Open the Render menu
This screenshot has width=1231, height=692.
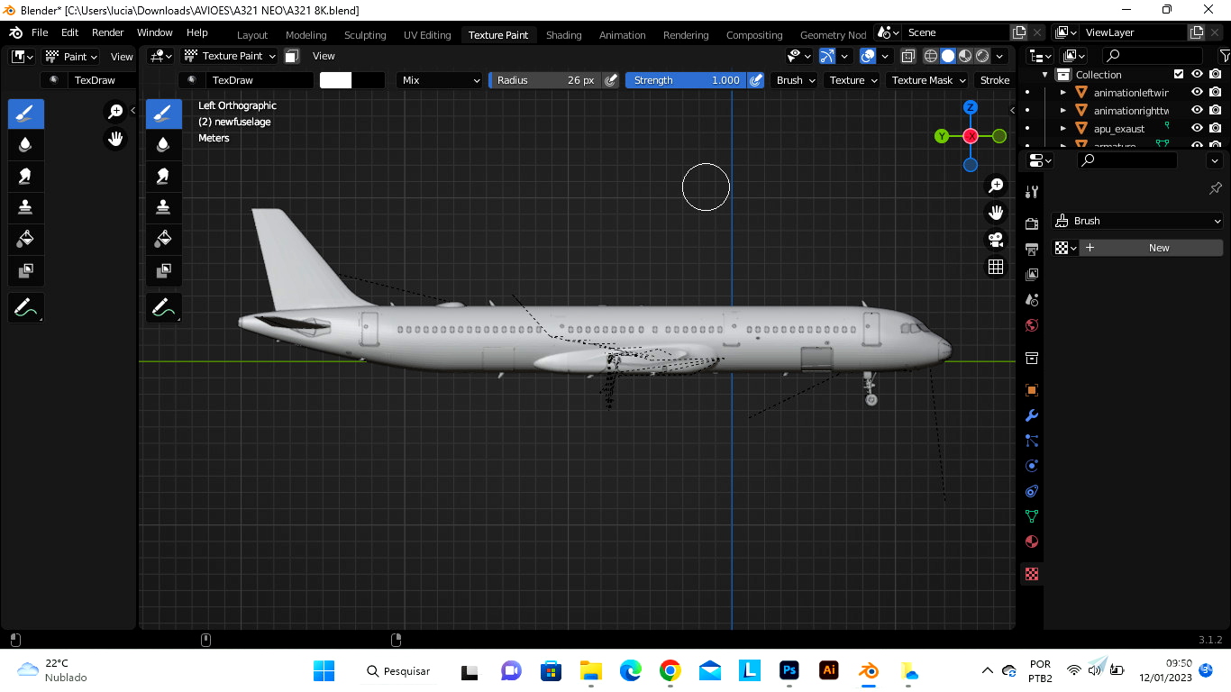[107, 32]
